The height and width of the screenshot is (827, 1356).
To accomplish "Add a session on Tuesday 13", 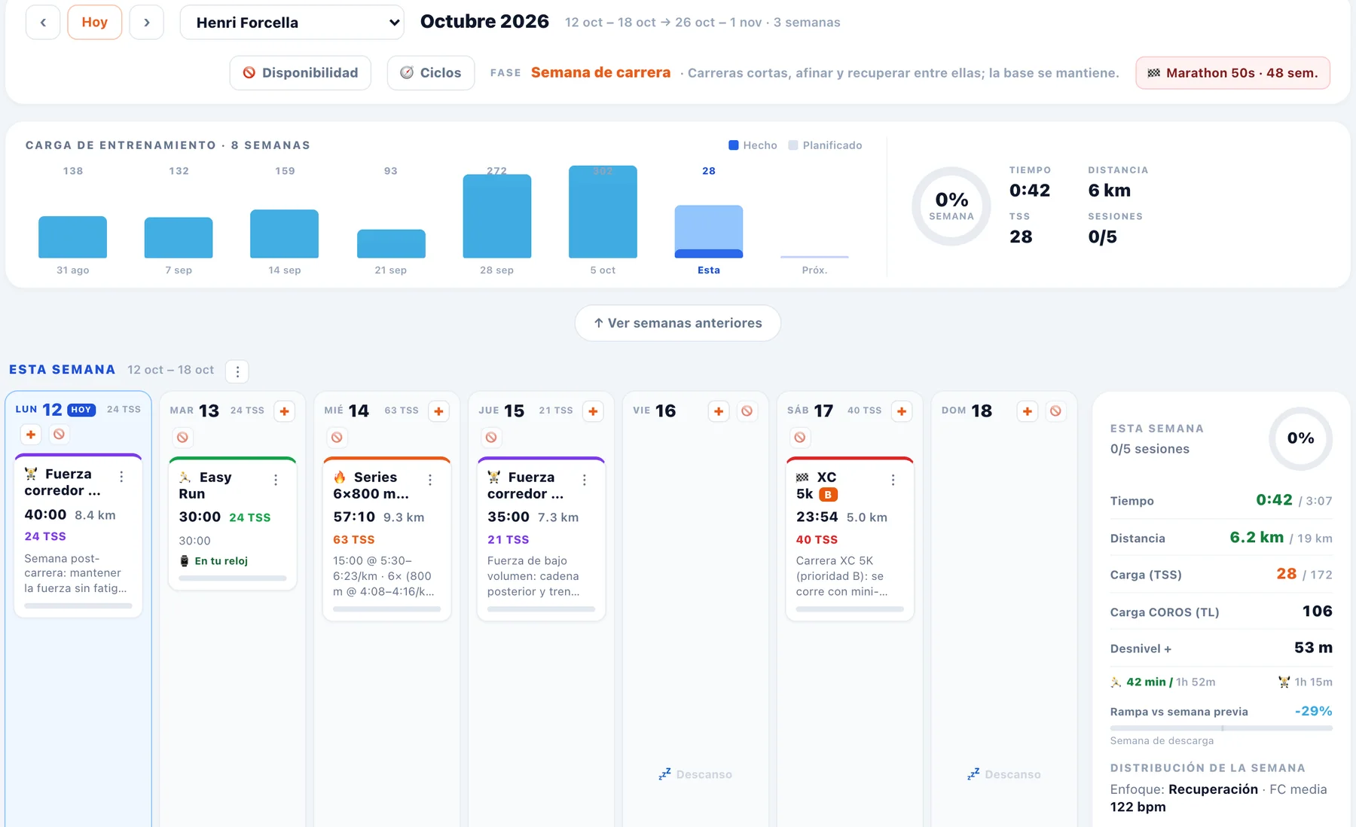I will click(x=285, y=411).
